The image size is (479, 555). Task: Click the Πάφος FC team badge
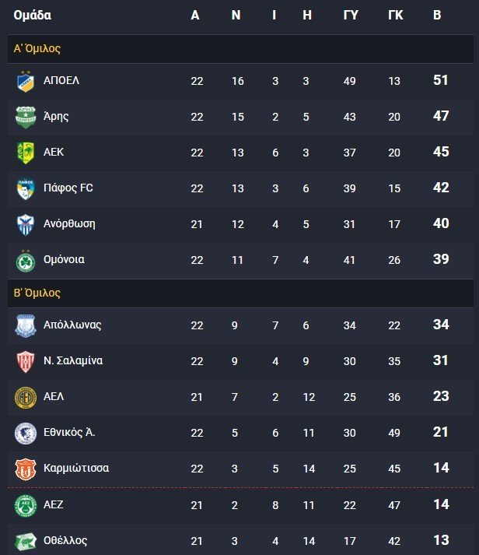pos(26,188)
